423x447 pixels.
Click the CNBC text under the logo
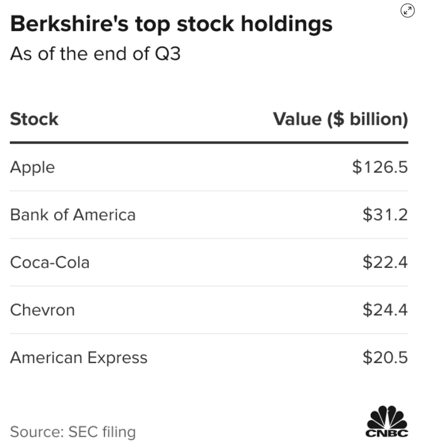tap(386, 434)
